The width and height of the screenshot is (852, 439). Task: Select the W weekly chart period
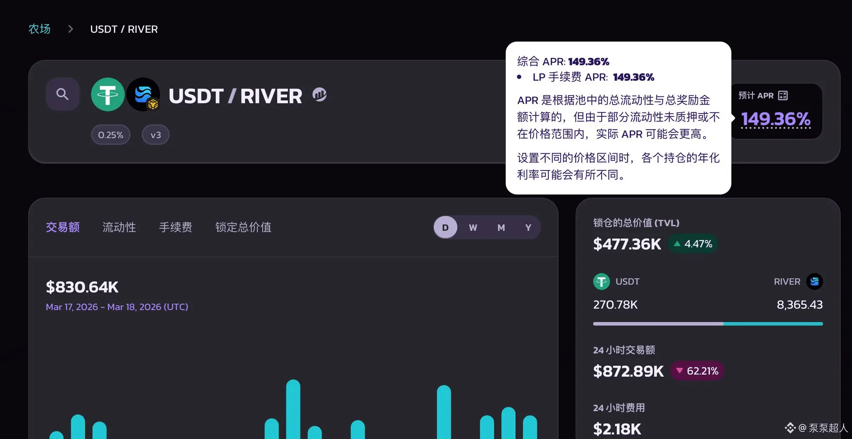473,227
